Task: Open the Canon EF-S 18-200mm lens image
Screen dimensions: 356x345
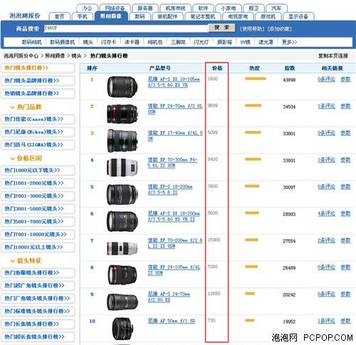Action: [x=122, y=194]
